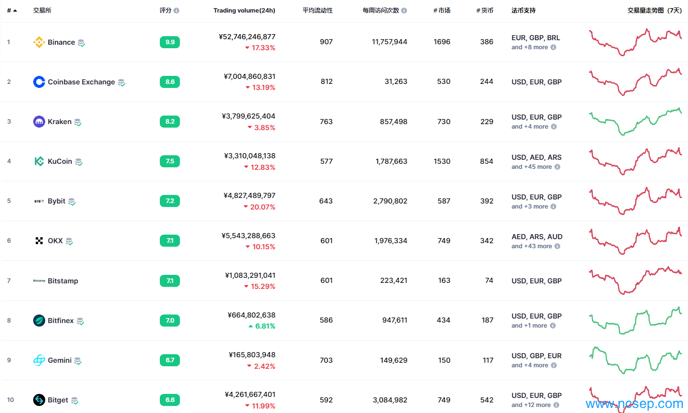The image size is (688, 413).
Task: Click Bitget 'and +12 more' fiat text
Action: pyautogui.click(x=531, y=405)
